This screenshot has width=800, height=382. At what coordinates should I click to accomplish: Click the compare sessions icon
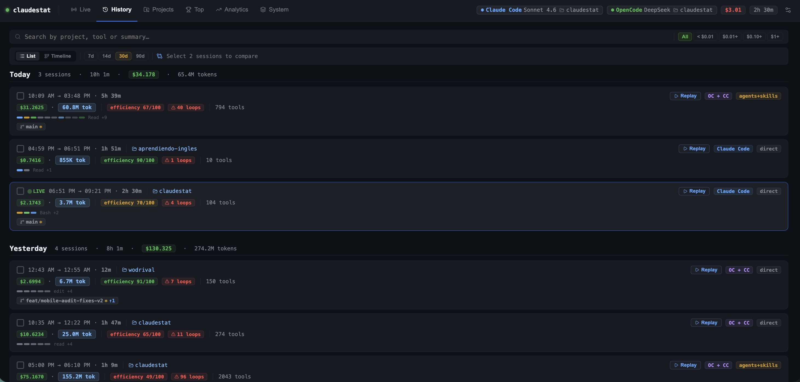click(x=159, y=56)
